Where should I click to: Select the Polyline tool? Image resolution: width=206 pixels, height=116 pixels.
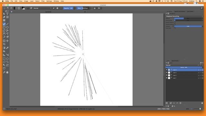pos(7,31)
